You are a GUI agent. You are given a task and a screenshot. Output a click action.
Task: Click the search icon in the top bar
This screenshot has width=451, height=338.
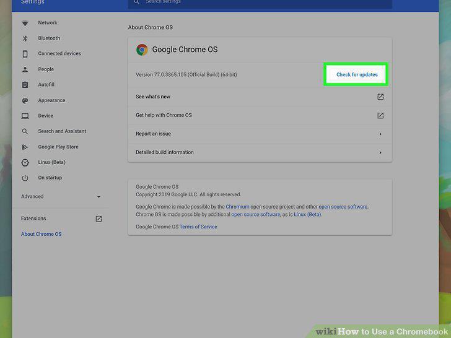[x=137, y=2]
